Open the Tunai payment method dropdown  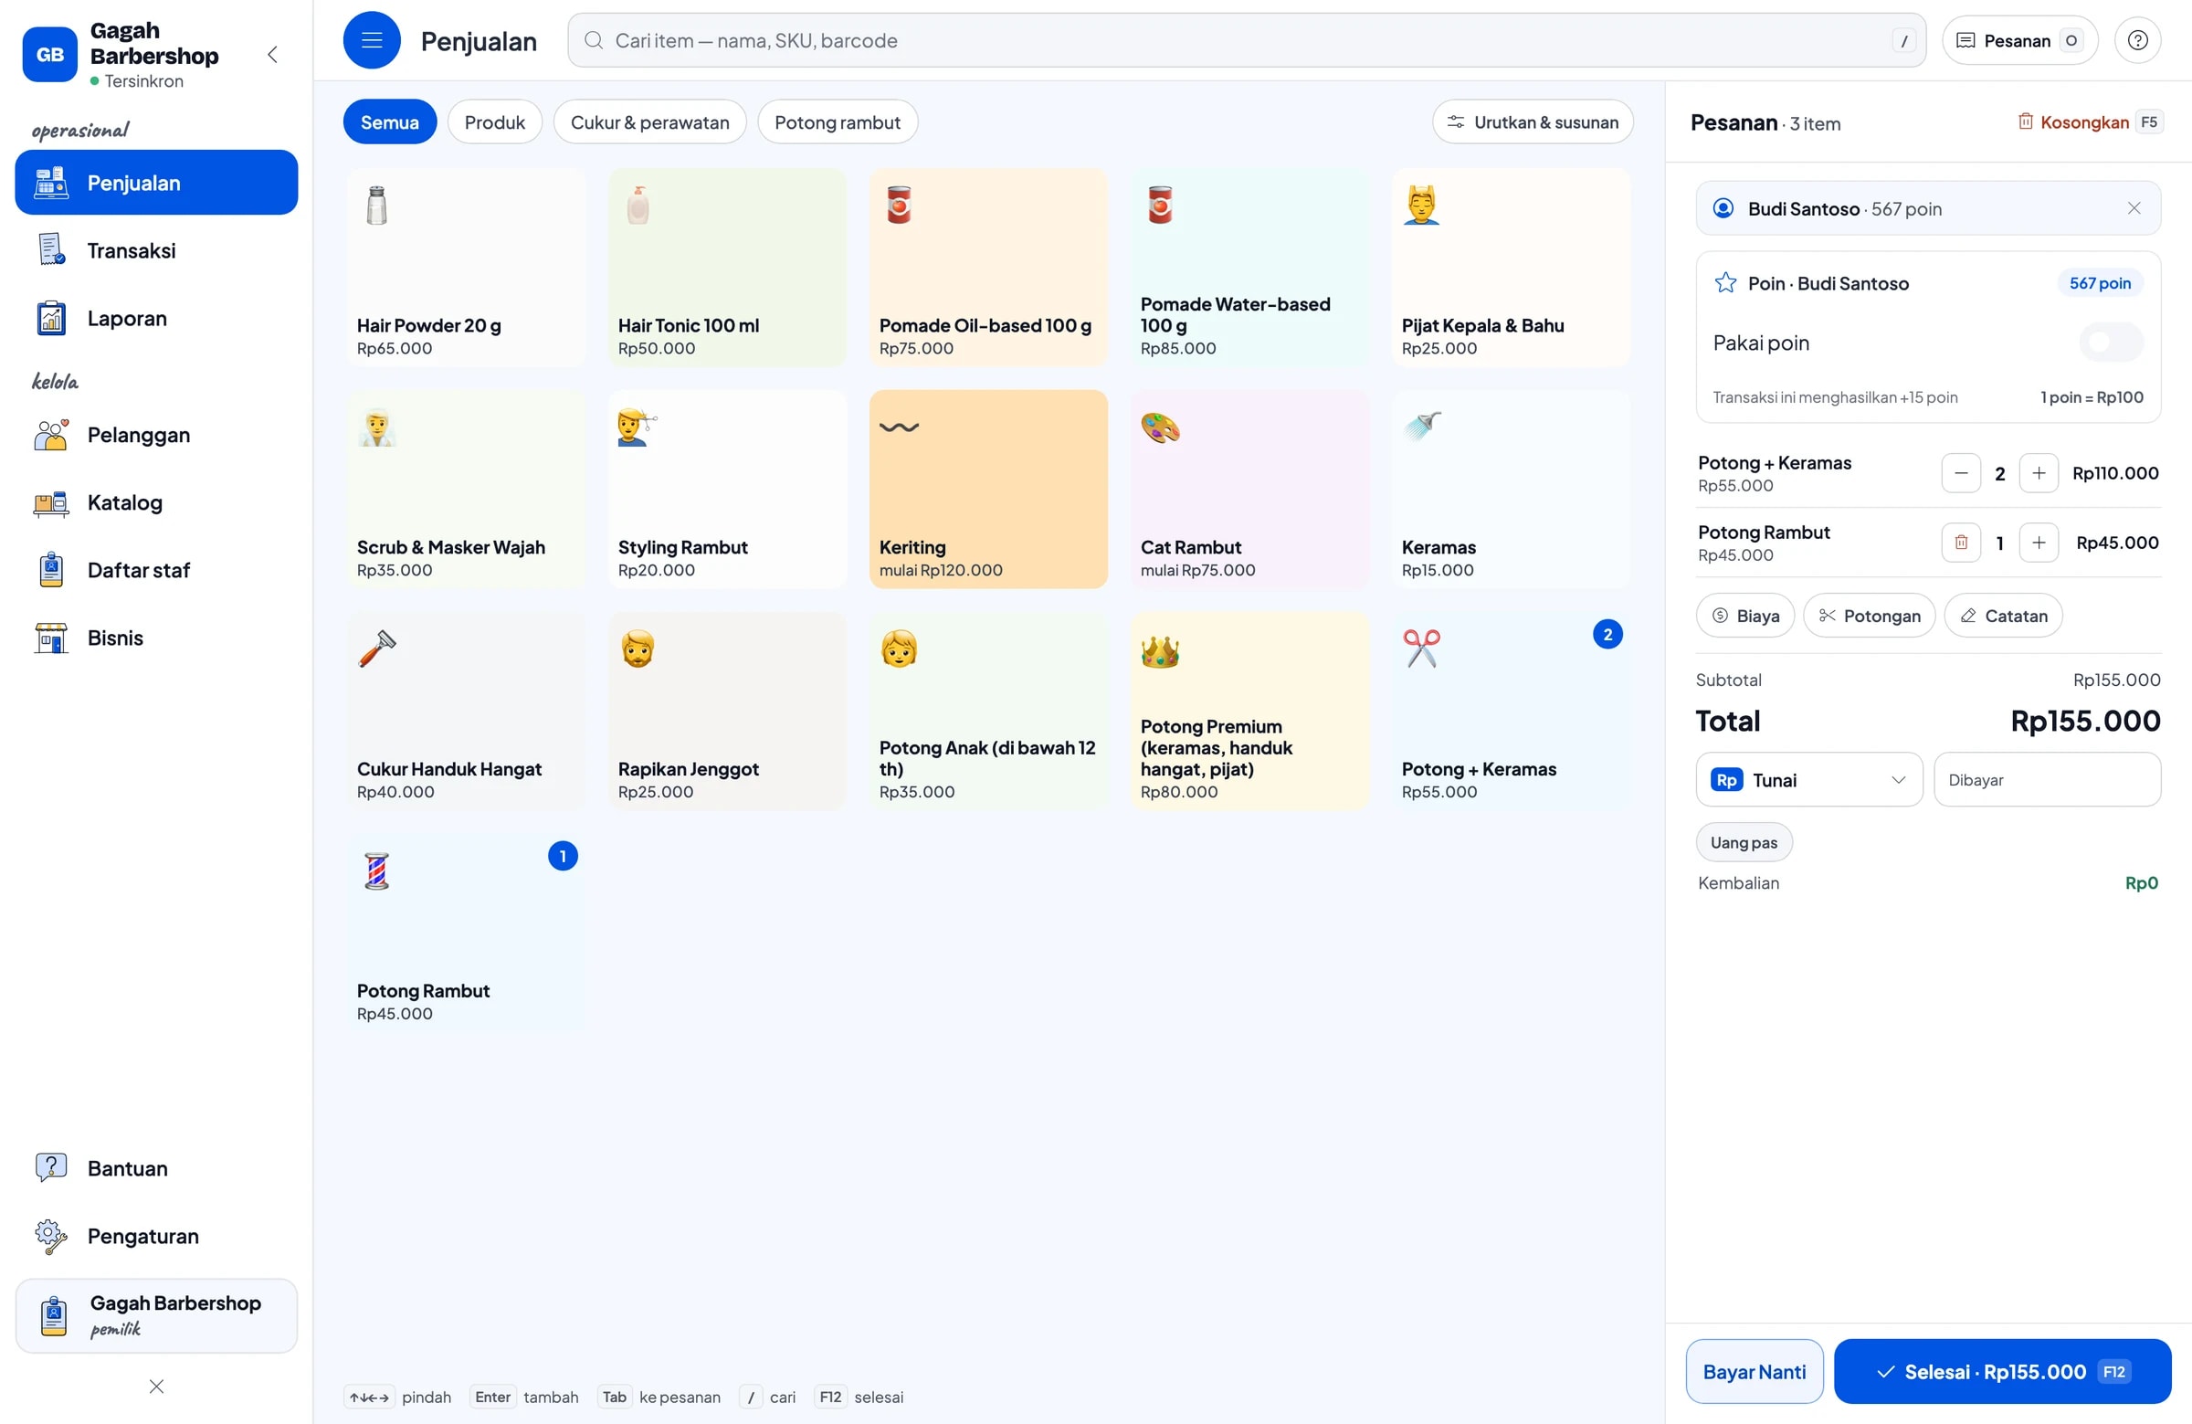[1809, 779]
